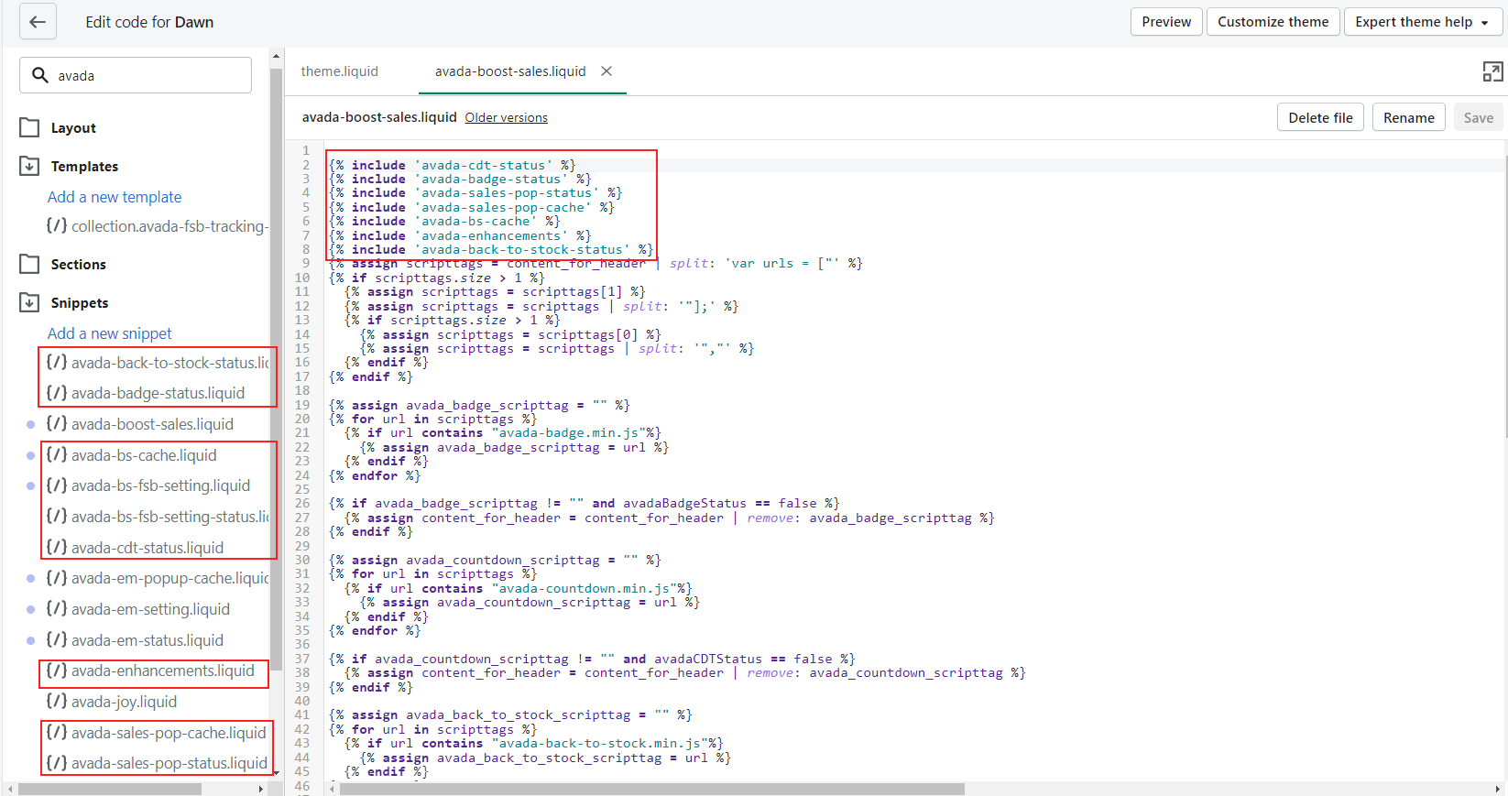This screenshot has height=796, width=1508.
Task: Select the avada-boost-sales.liquid tab
Action: (x=510, y=71)
